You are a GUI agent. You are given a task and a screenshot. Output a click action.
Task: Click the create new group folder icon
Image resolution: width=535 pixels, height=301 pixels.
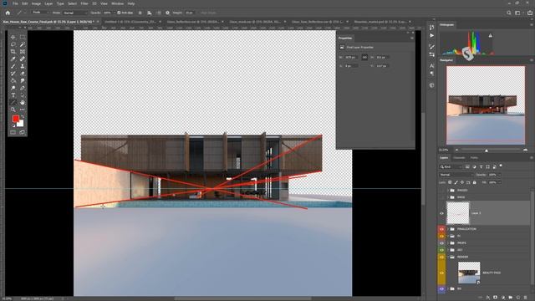click(511, 298)
